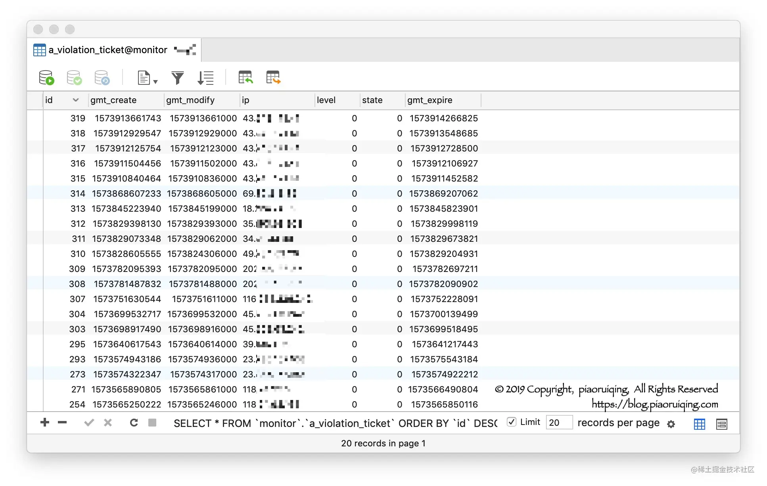
Task: Click the Rollback database icon
Action: [x=102, y=78]
